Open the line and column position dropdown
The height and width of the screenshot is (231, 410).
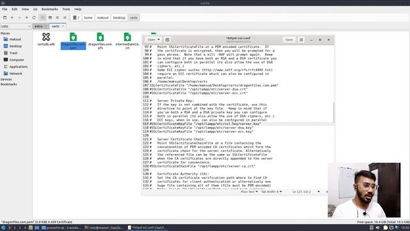(306, 192)
